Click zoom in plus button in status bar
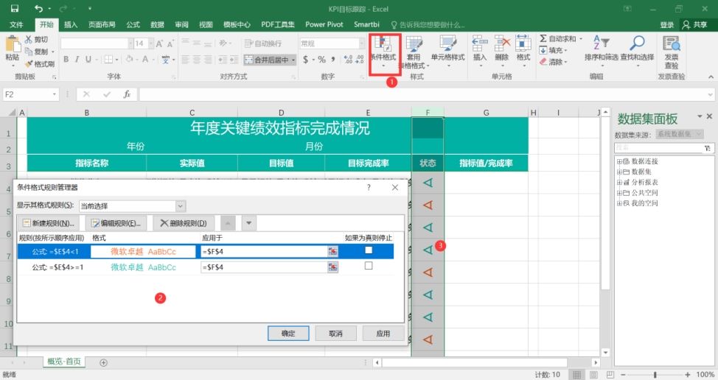Image resolution: width=718 pixels, height=380 pixels. click(687, 375)
